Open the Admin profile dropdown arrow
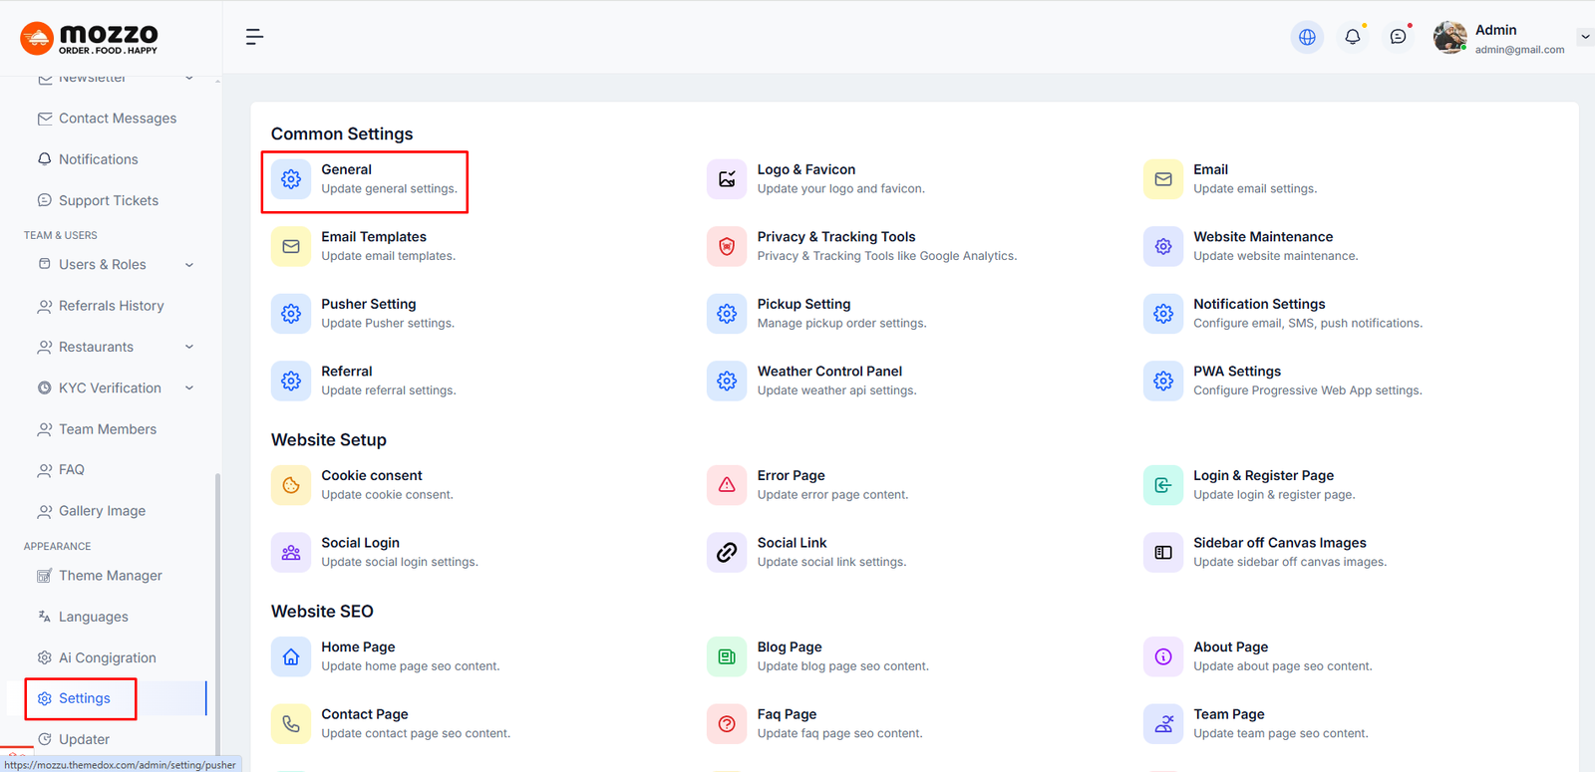This screenshot has height=772, width=1595. pyautogui.click(x=1585, y=37)
